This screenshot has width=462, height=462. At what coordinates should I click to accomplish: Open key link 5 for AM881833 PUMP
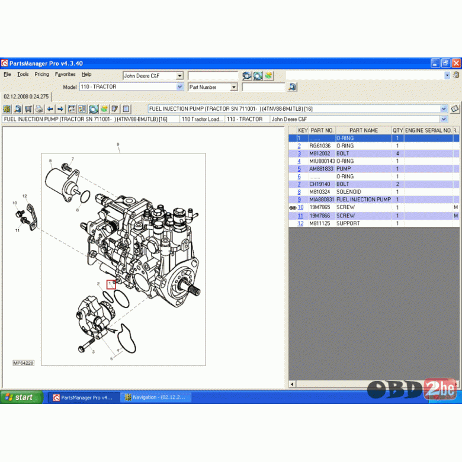click(x=299, y=169)
